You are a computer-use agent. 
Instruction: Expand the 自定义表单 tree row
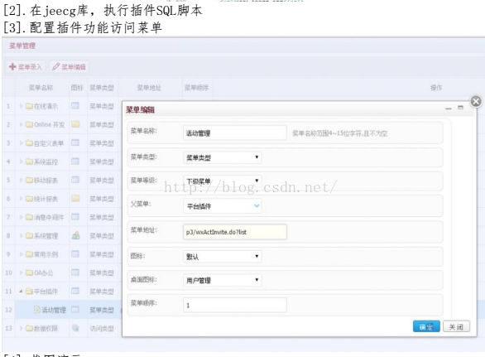click(x=21, y=143)
